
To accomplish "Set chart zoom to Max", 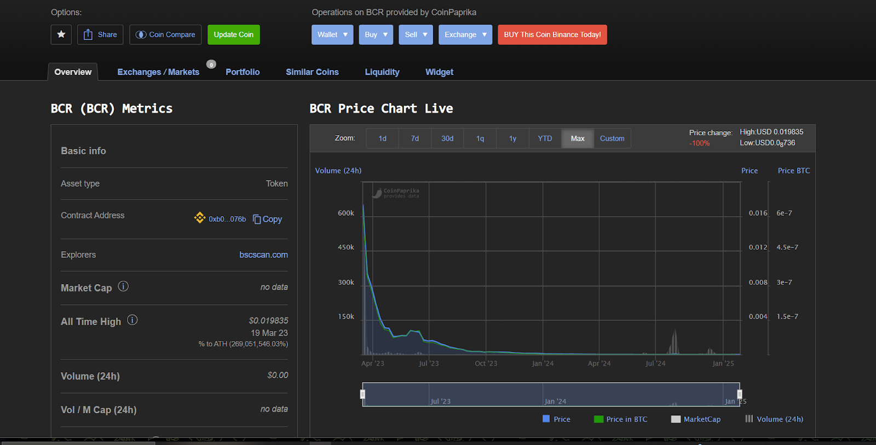I will (578, 138).
